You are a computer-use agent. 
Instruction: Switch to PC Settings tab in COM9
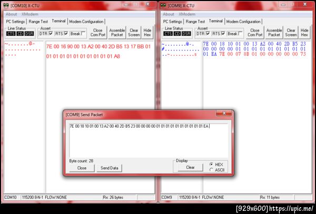(x=173, y=22)
